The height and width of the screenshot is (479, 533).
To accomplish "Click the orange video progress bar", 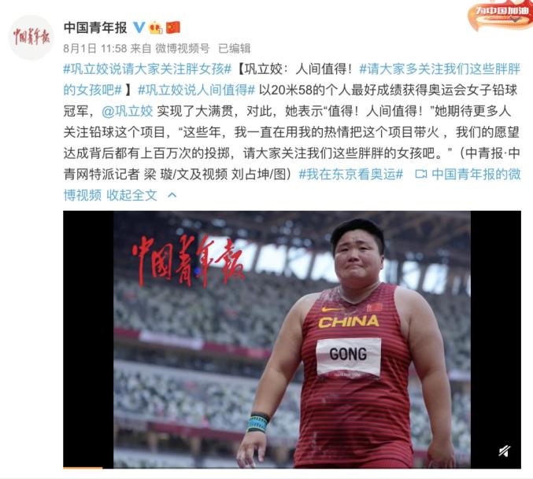I will point(83,467).
